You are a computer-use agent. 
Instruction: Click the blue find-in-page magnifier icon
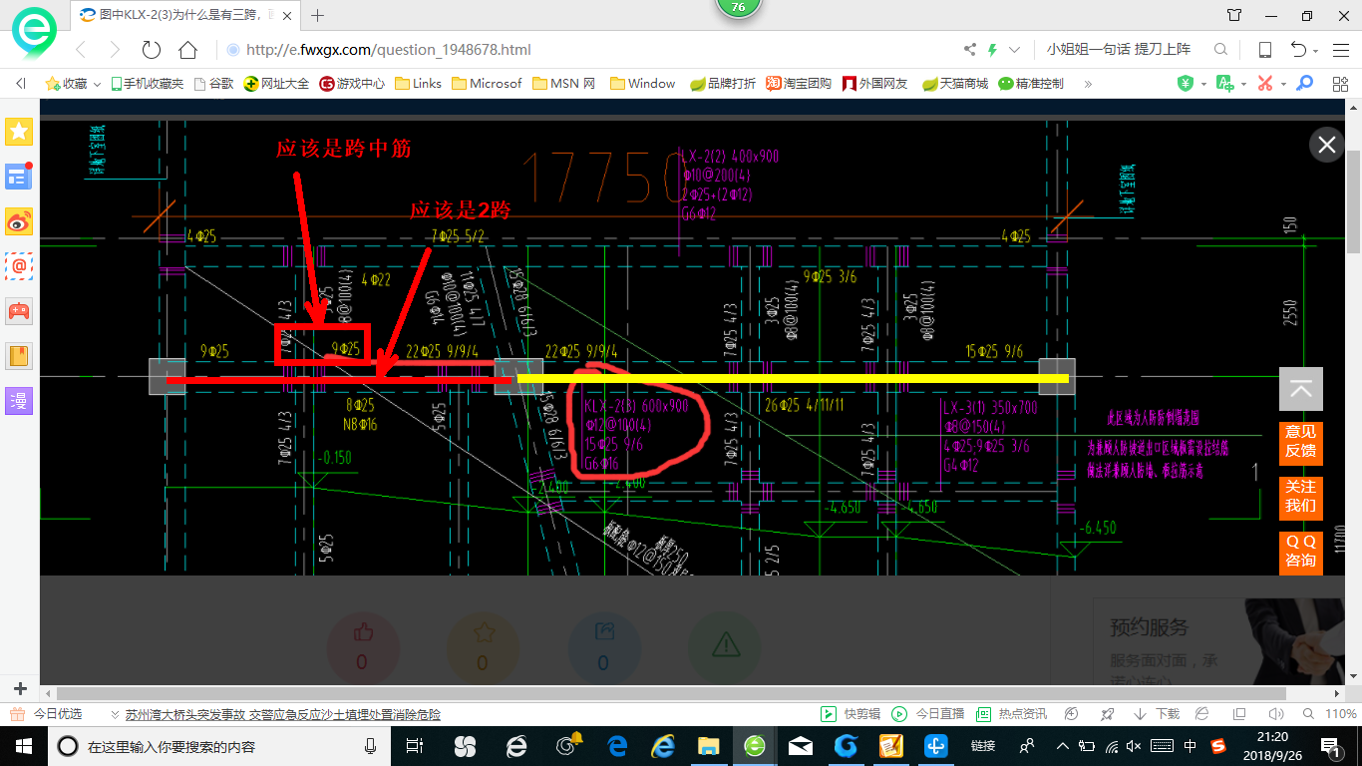(1304, 84)
